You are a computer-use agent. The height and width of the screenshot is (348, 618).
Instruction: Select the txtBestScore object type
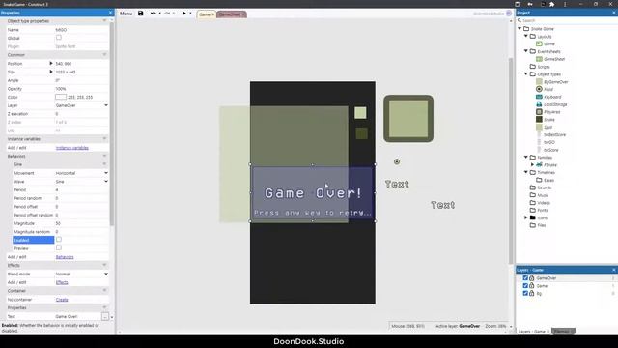pyautogui.click(x=554, y=135)
